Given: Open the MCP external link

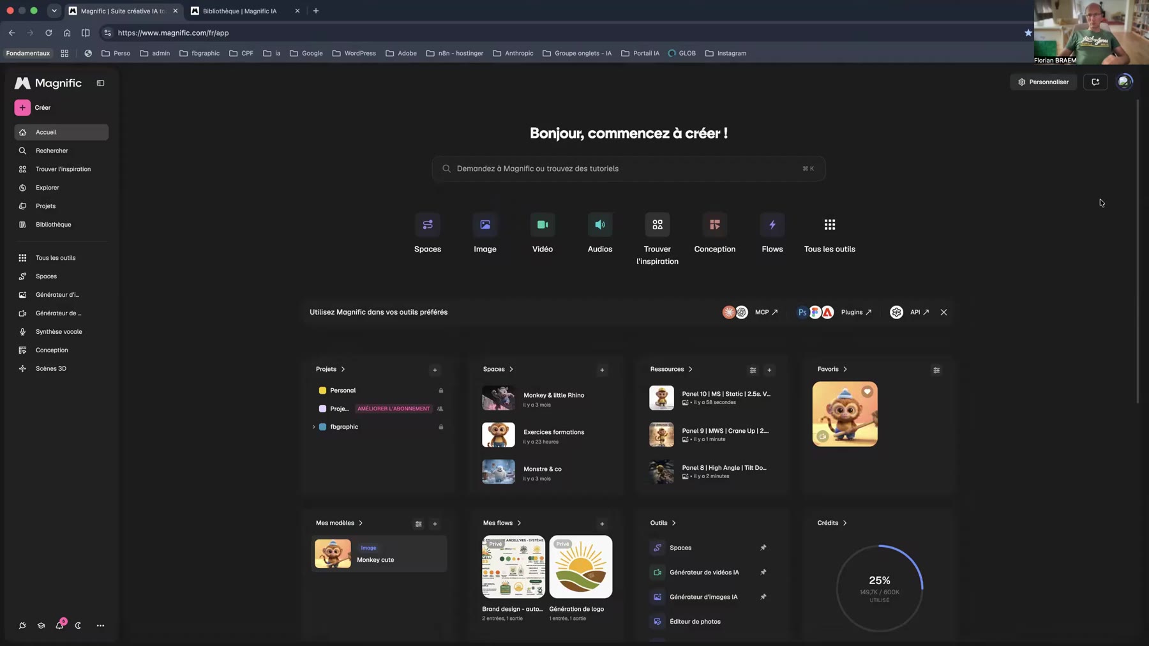Looking at the screenshot, I should 766,312.
